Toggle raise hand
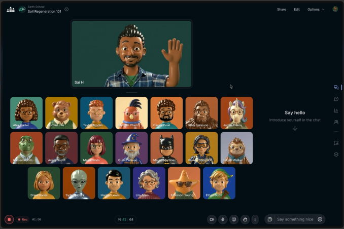The image size is (344, 229). (x=245, y=219)
